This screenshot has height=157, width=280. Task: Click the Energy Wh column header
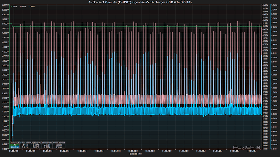point(47,142)
